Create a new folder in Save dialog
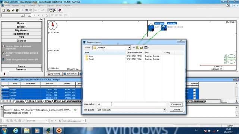This screenshot has width=239, height=134. [x=142, y=48]
